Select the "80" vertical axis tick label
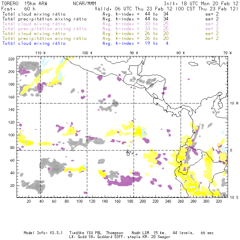The width and height of the screenshot is (240, 240). (x=13, y=148)
